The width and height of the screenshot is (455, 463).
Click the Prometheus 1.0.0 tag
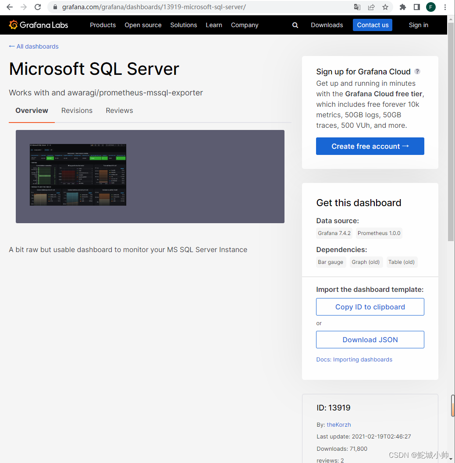(379, 233)
